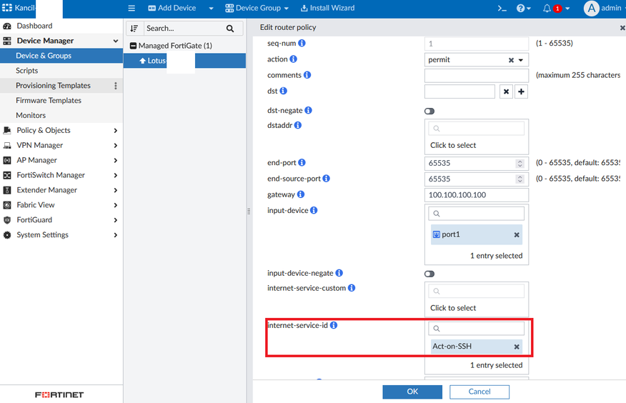626x403 pixels.
Task: Show info tooltip for action
Action: coord(294,59)
